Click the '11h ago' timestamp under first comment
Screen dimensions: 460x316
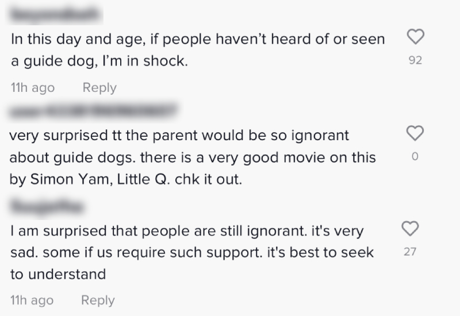[33, 88]
